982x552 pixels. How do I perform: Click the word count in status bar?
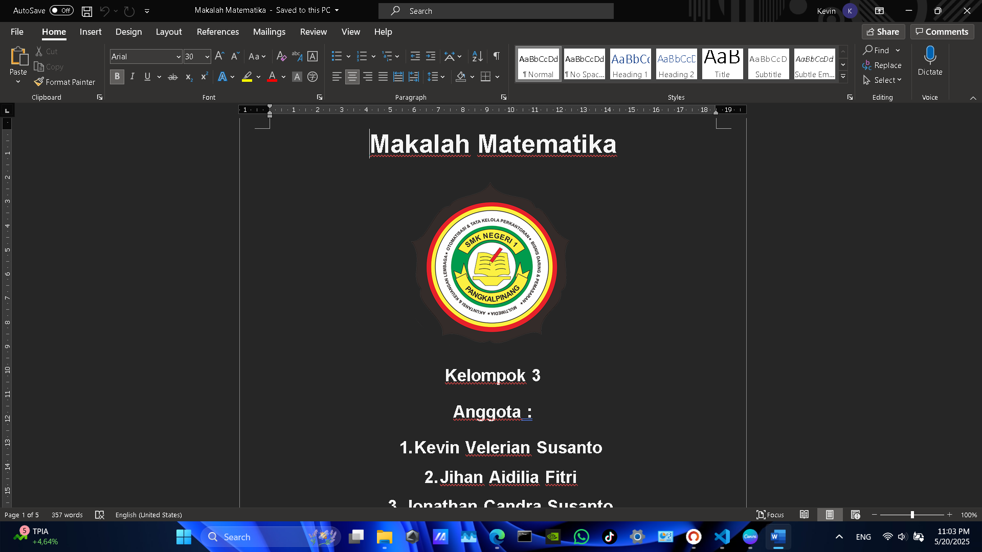click(67, 515)
